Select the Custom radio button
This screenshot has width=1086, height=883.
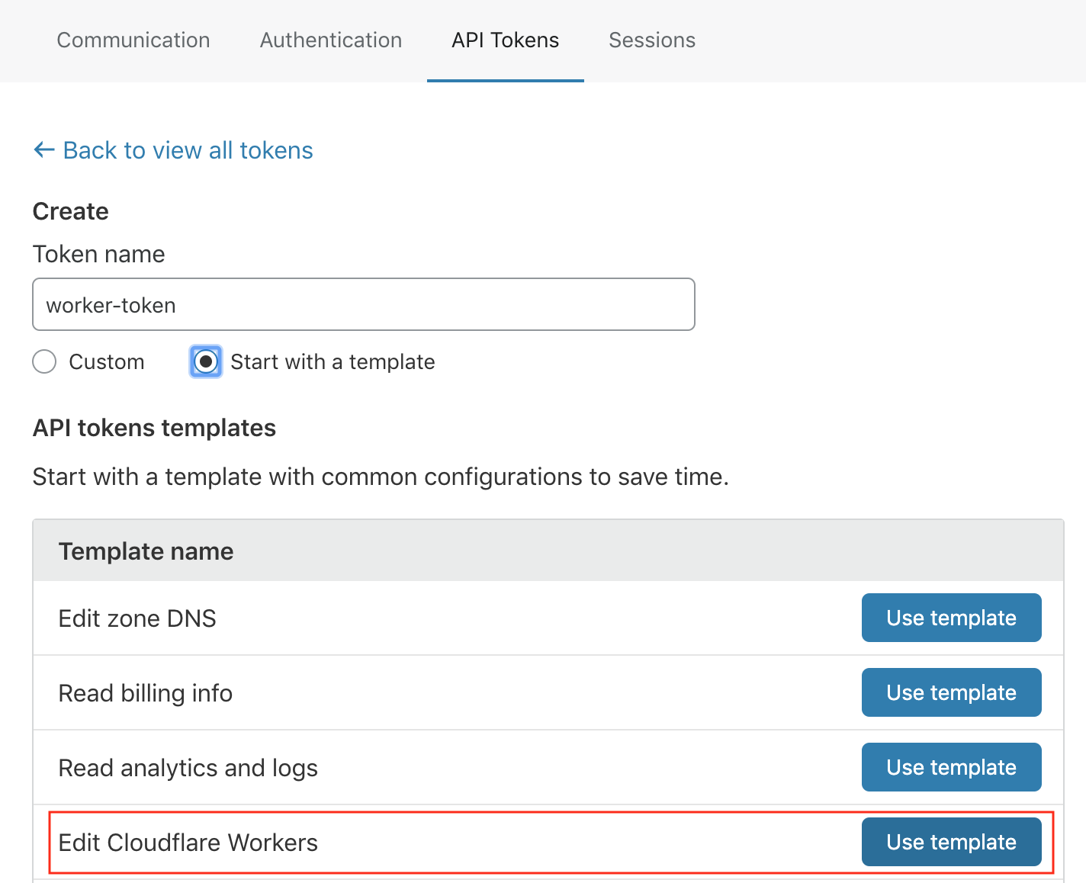click(x=45, y=361)
